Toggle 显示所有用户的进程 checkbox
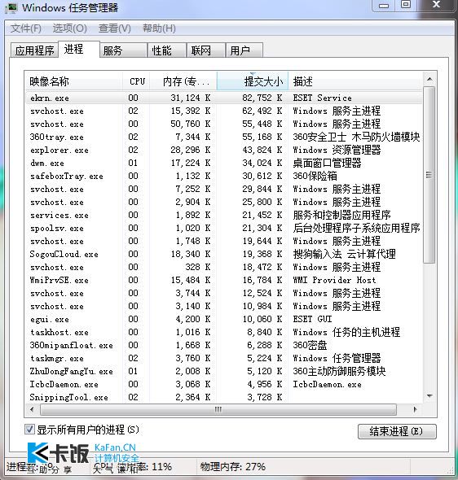 (29, 430)
